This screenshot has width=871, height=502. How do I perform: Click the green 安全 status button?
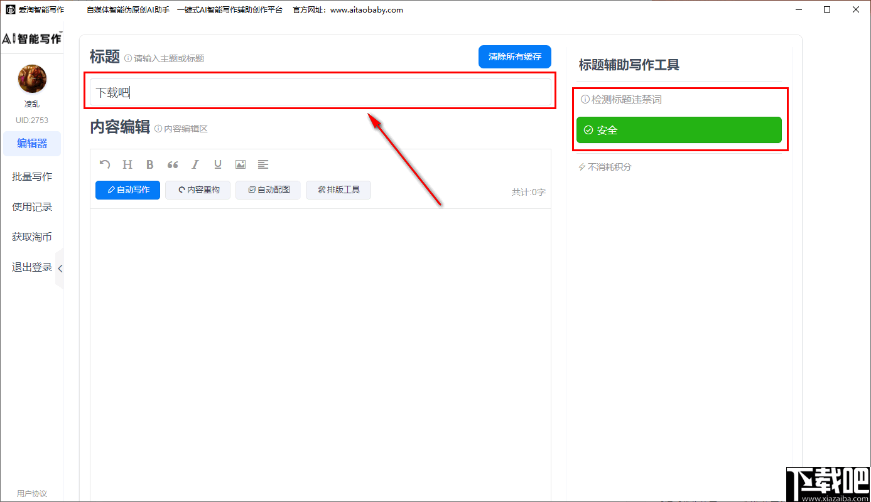click(679, 130)
